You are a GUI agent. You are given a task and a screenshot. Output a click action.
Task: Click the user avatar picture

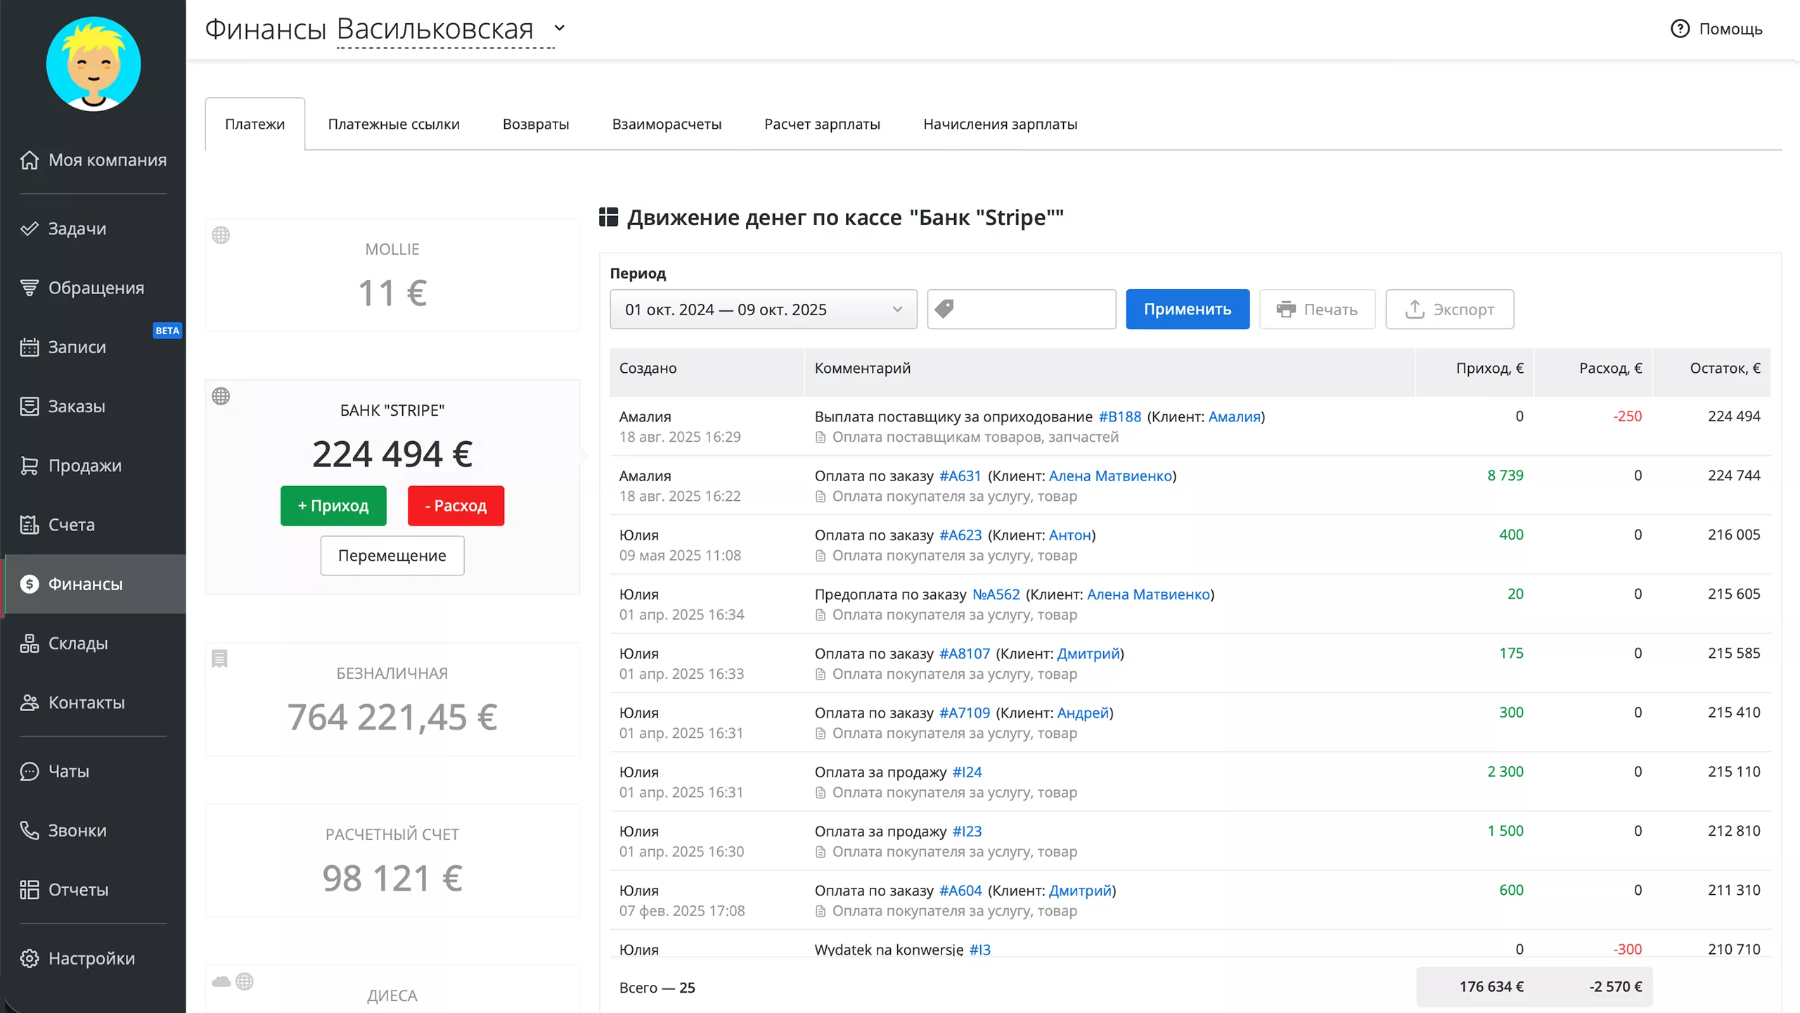(94, 64)
